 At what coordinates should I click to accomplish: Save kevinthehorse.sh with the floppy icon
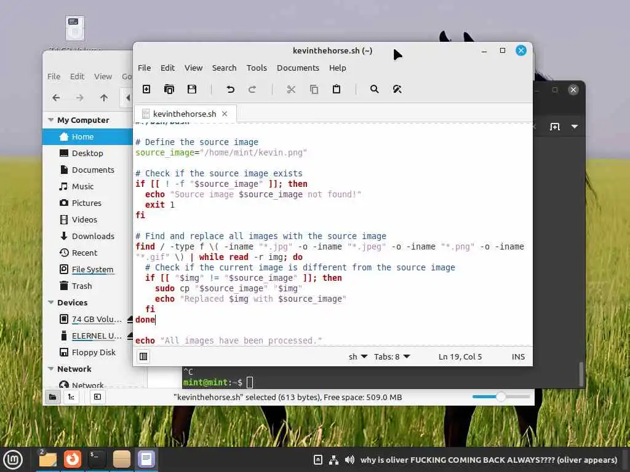(x=192, y=89)
